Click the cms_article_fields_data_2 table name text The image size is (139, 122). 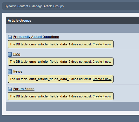pos(50,62)
